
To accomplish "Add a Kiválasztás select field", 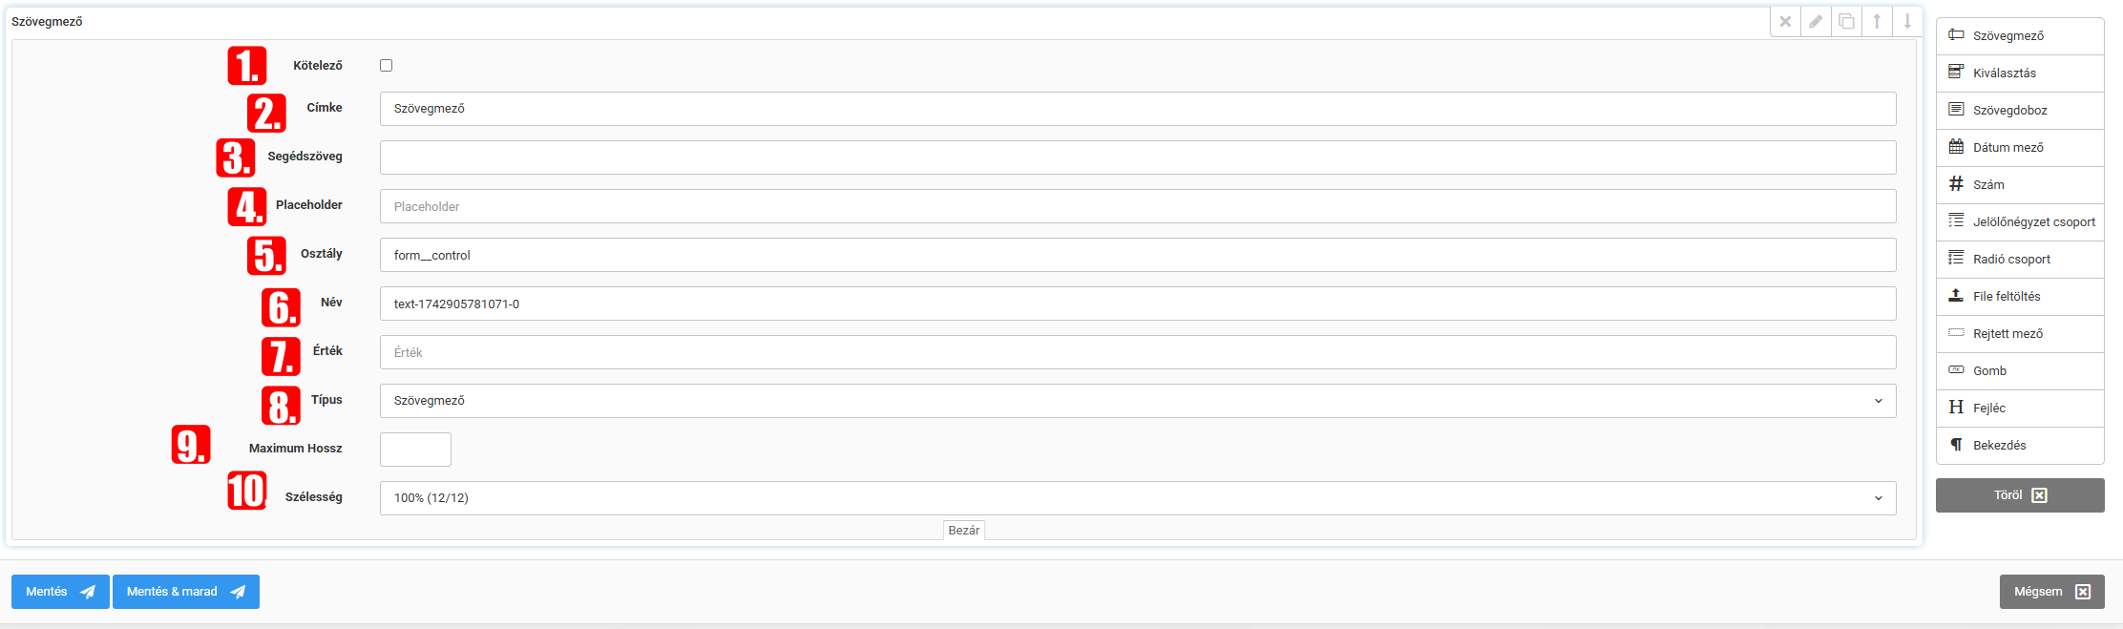I will pos(2019,73).
